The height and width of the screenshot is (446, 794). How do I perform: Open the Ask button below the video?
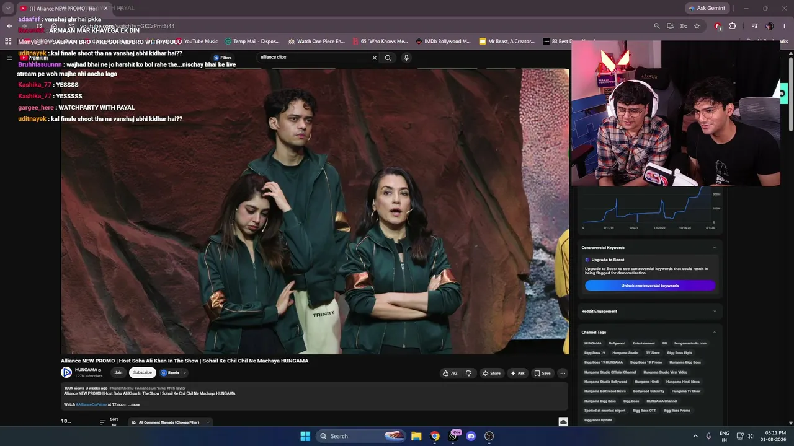click(x=517, y=373)
